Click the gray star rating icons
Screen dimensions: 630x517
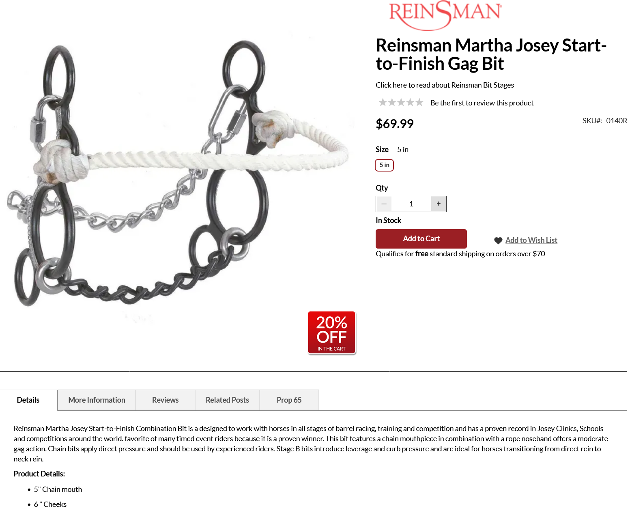coord(401,103)
